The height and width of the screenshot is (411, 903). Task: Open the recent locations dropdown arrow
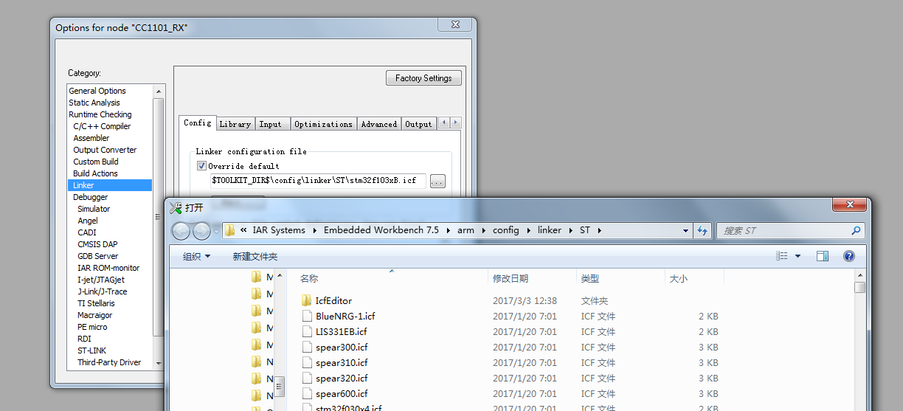click(x=216, y=231)
